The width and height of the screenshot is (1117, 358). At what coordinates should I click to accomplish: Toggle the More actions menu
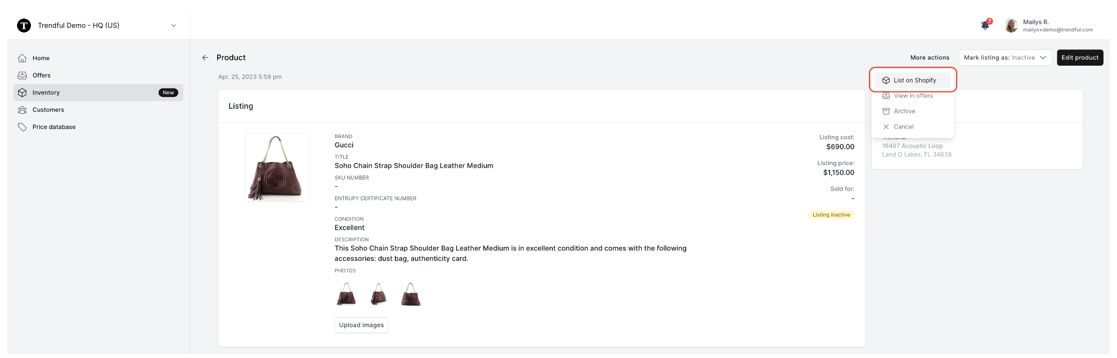929,58
